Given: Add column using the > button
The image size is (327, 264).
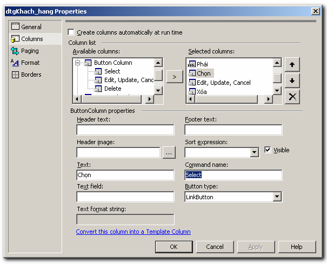Looking at the screenshot, I should (x=174, y=77).
